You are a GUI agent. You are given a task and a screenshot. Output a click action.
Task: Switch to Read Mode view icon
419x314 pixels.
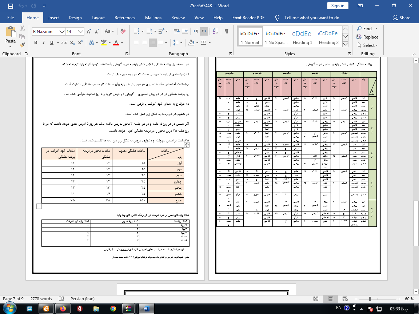(x=316, y=299)
